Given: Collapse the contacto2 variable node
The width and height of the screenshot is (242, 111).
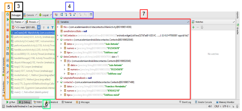Looking at the screenshot, I should pos(58,82).
